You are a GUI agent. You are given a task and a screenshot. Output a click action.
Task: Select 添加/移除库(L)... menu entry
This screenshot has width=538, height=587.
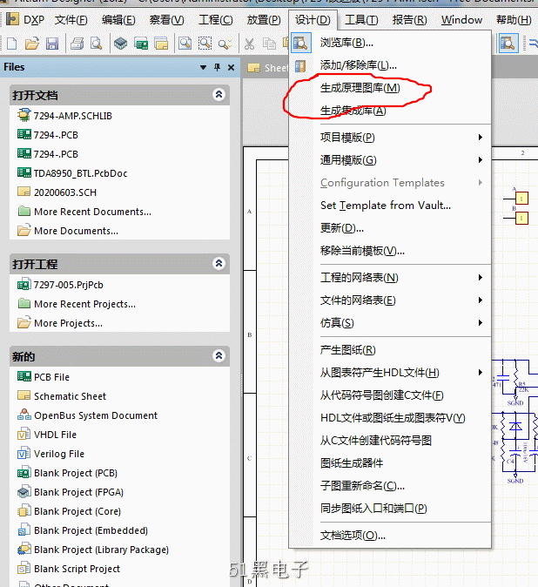390,65
